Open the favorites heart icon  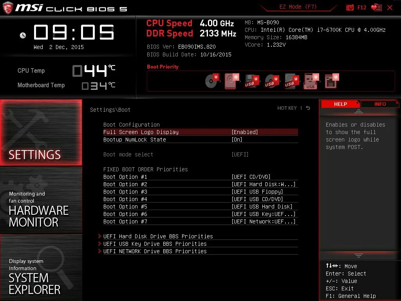coord(376,7)
